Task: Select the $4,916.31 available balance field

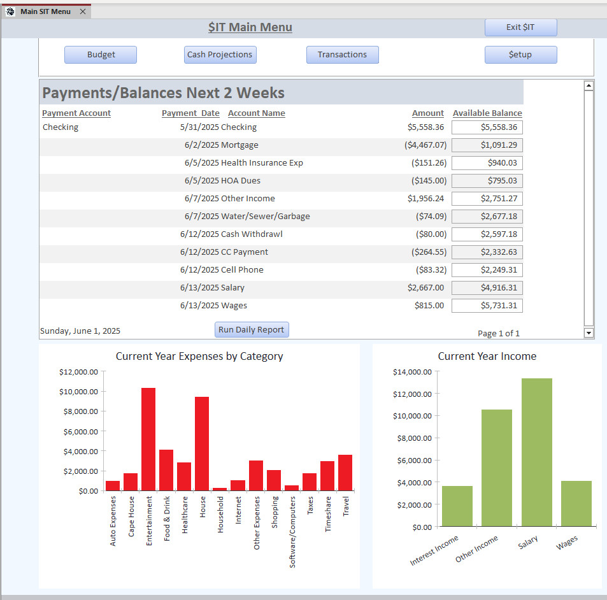Action: tap(487, 288)
